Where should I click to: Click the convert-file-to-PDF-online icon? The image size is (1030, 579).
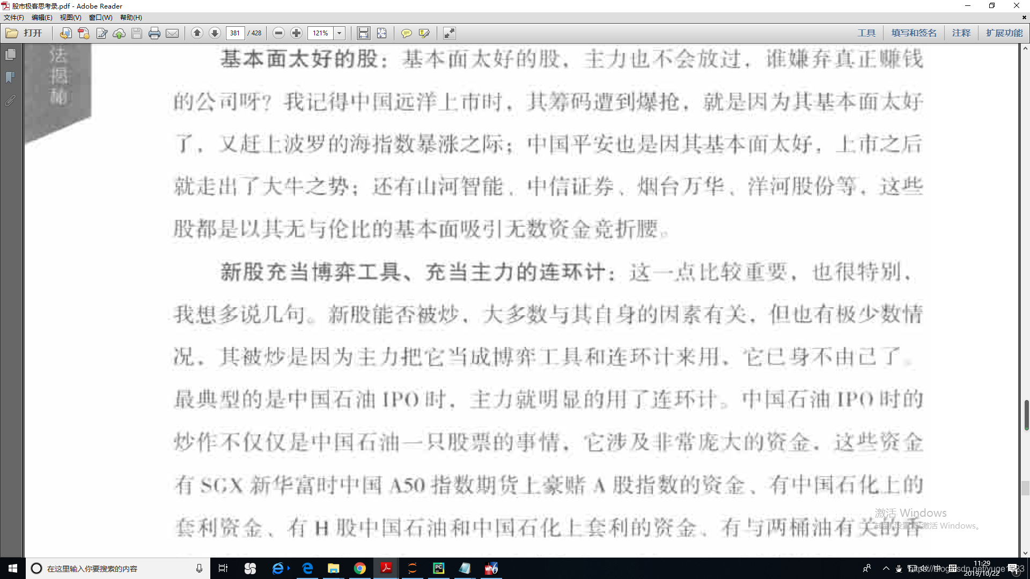pyautogui.click(x=65, y=33)
